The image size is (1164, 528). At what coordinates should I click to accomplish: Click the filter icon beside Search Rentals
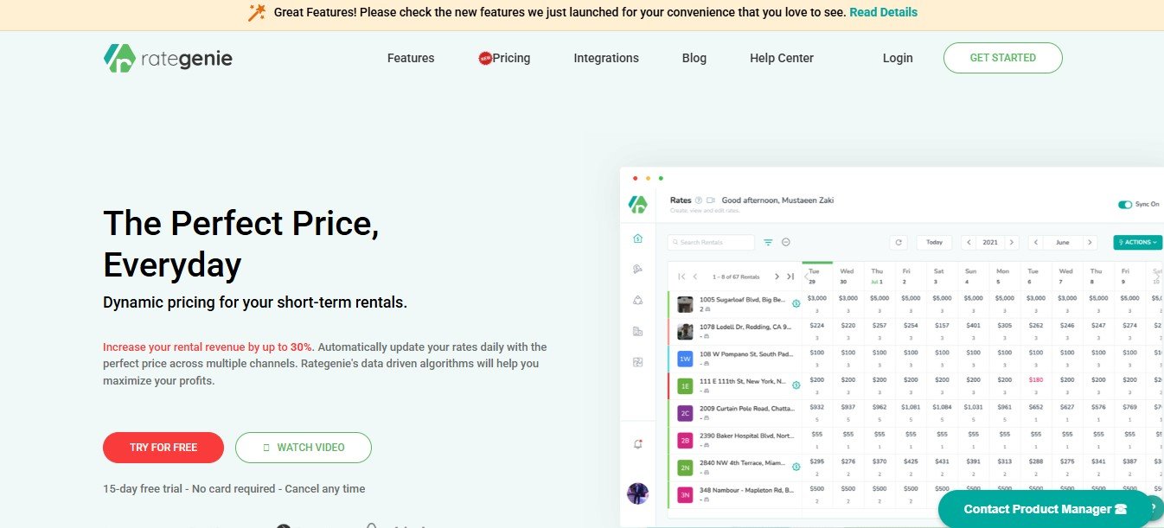tap(768, 243)
